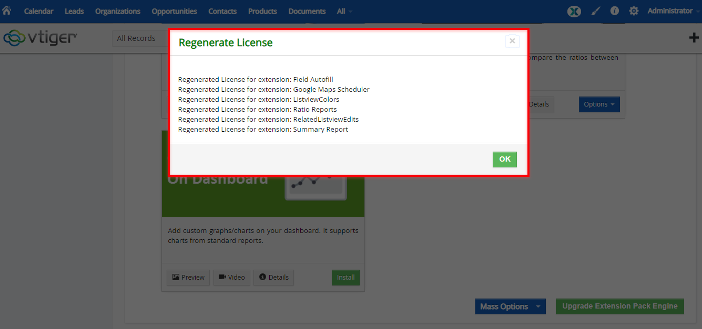Go to Contacts module
Viewport: 702px width, 329px height.
[x=222, y=11]
